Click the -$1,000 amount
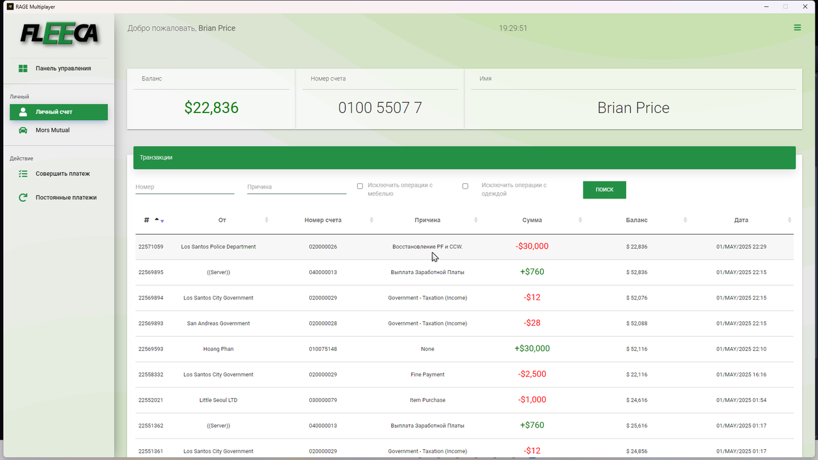 click(x=532, y=400)
